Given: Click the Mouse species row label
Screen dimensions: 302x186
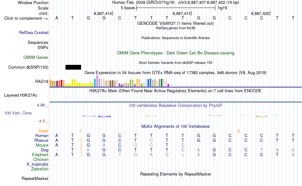Looking at the screenshot, I should 42,145.
